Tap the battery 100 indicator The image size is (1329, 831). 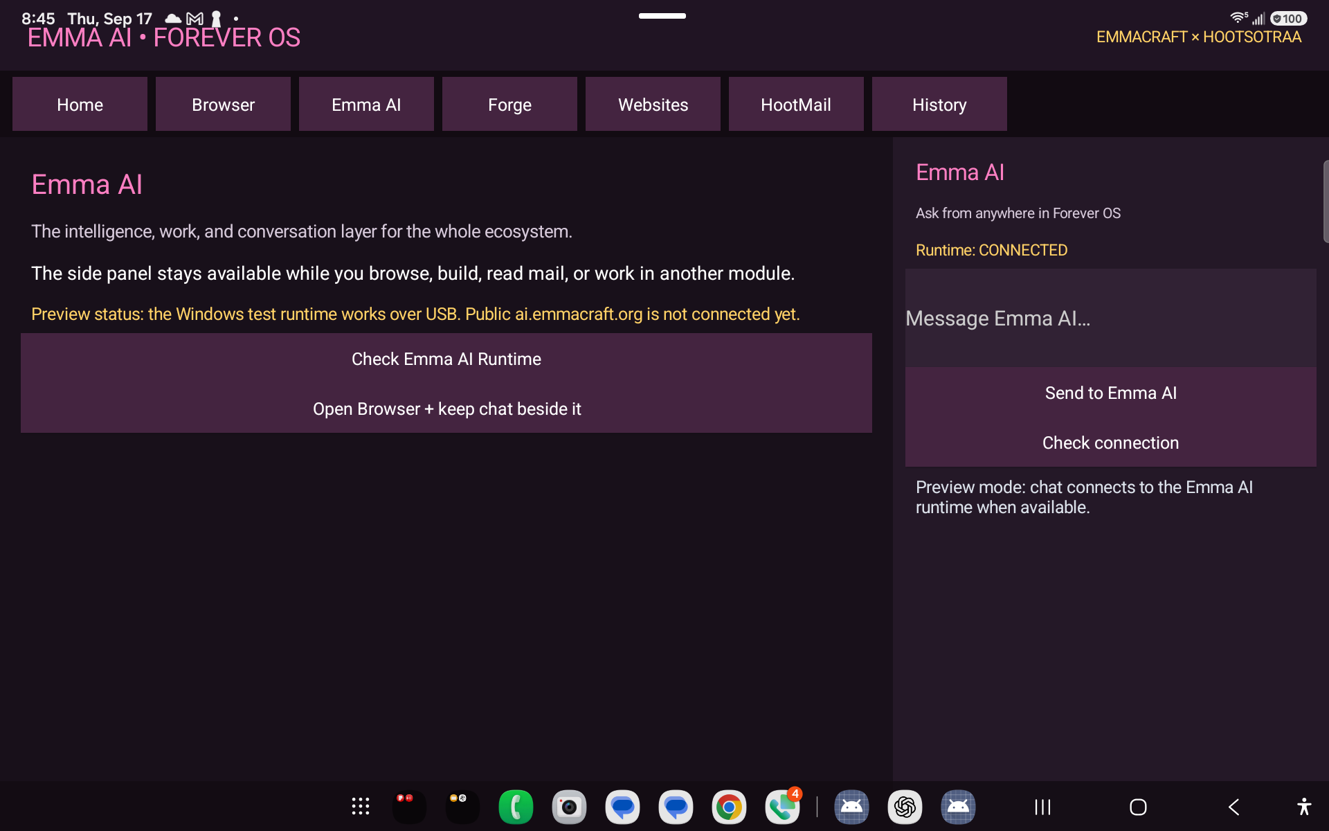(x=1288, y=19)
